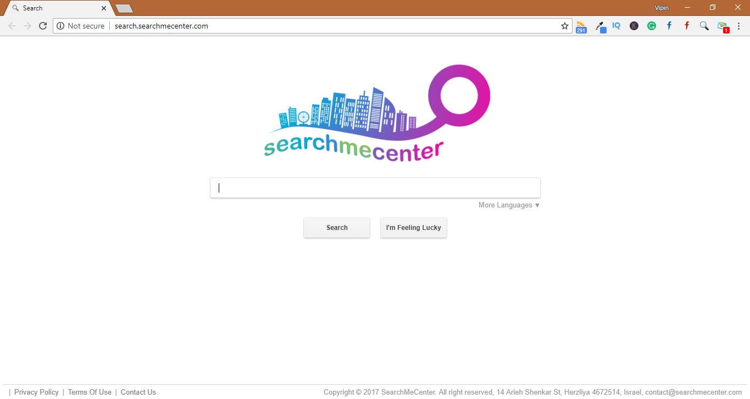750x399 pixels.
Task: Open the email checker extension with 1 notification
Action: (x=722, y=26)
